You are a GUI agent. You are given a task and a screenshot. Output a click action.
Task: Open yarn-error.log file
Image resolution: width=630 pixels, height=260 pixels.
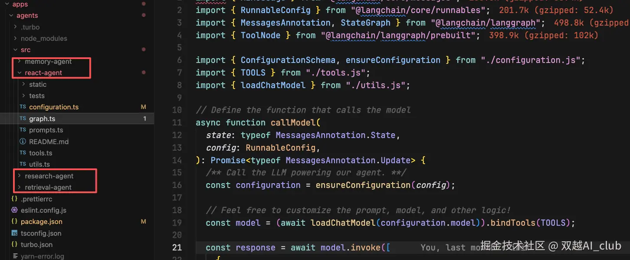(43, 256)
